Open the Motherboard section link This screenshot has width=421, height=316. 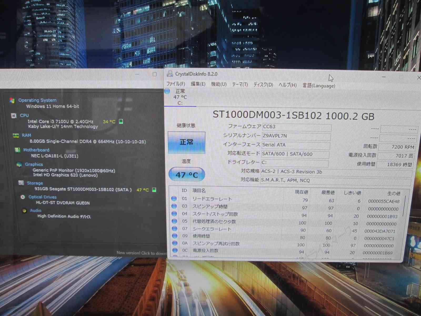[x=36, y=150]
